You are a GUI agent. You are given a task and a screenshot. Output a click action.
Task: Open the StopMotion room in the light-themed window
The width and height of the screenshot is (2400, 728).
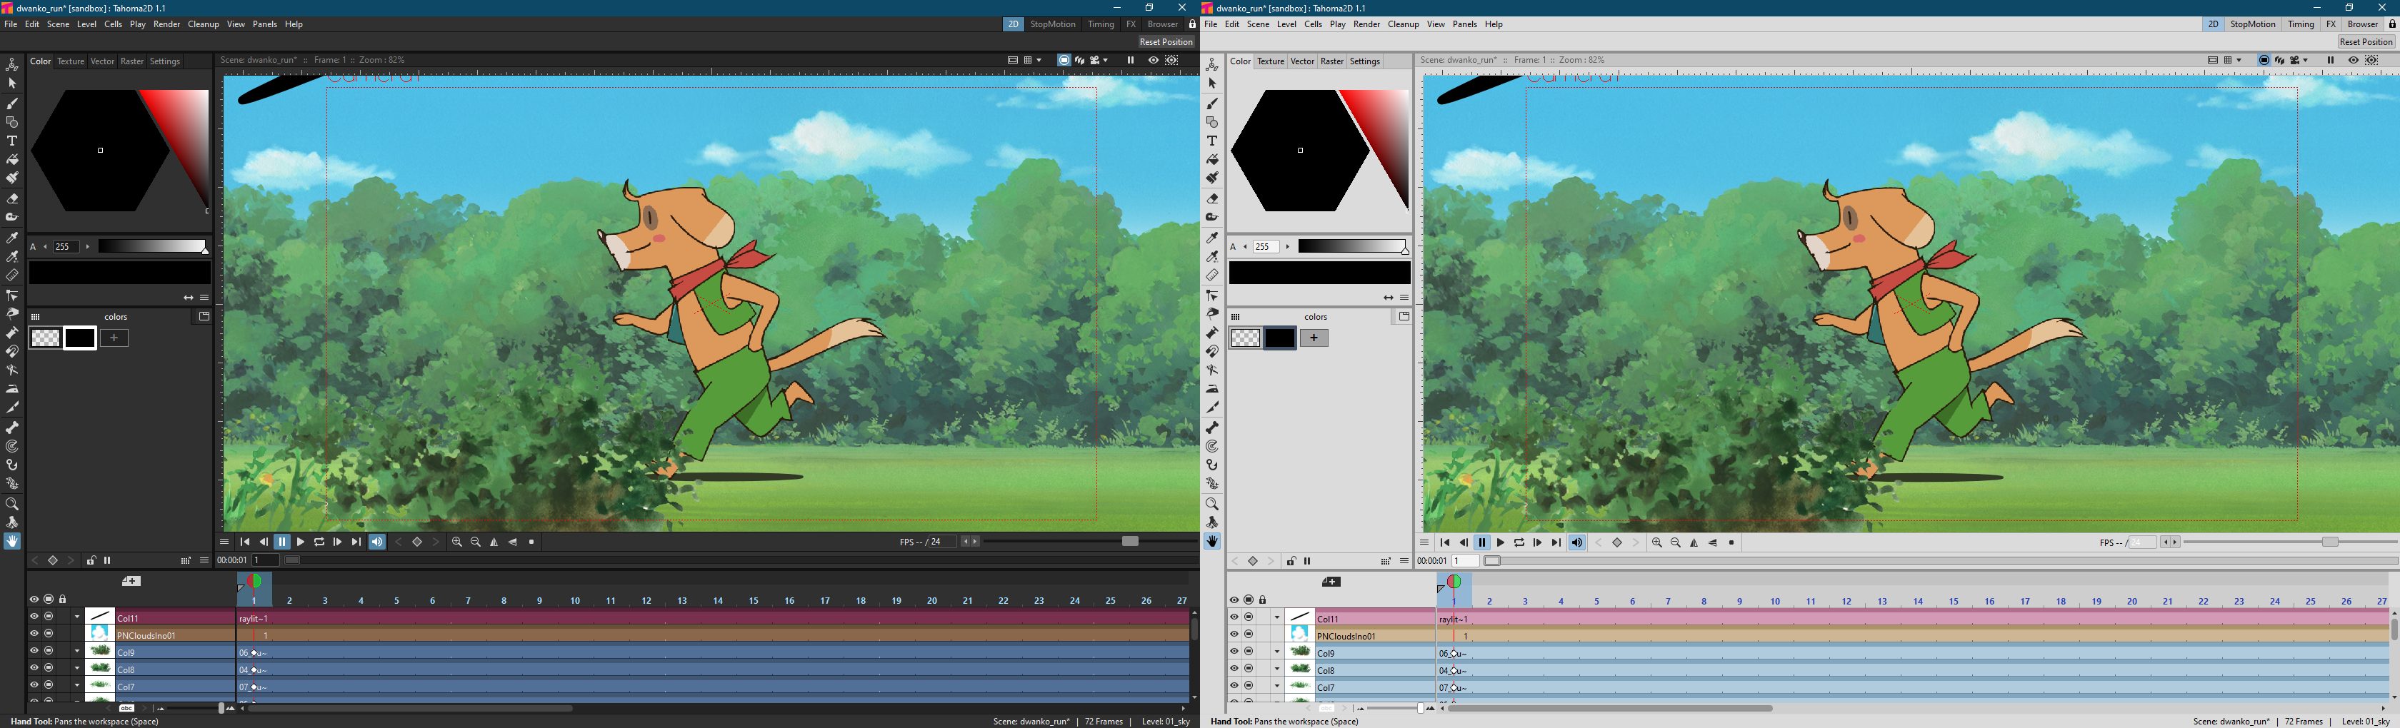click(2253, 24)
